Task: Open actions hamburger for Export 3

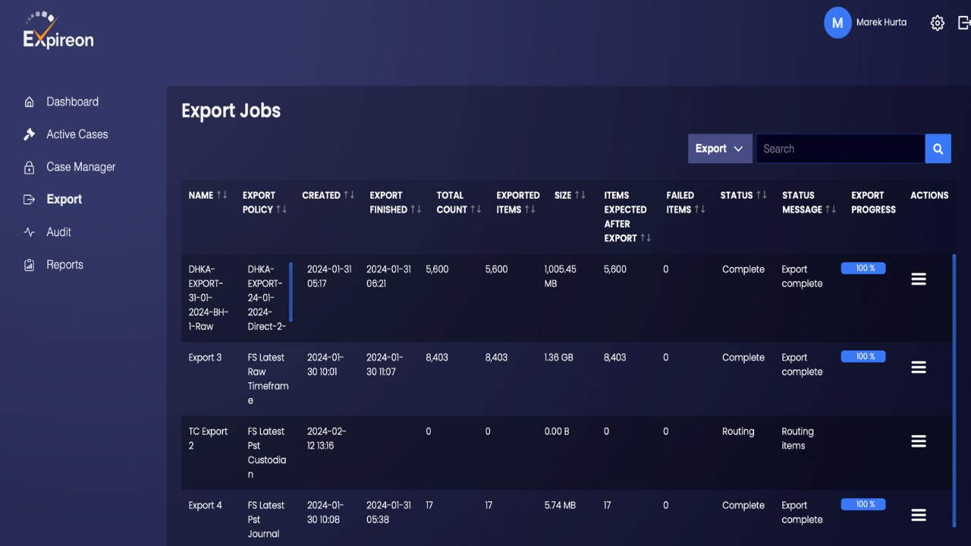Action: pos(919,367)
